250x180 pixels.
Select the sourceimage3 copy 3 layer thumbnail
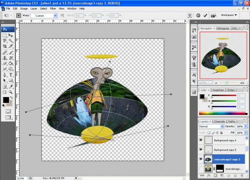[x=208, y=159]
